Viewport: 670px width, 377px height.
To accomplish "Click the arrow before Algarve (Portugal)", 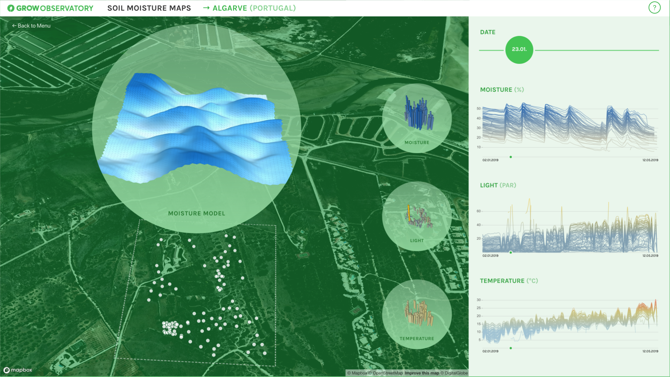I will point(206,8).
